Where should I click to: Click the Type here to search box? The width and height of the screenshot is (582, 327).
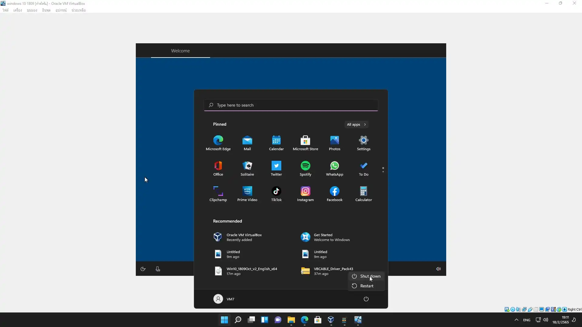291,105
